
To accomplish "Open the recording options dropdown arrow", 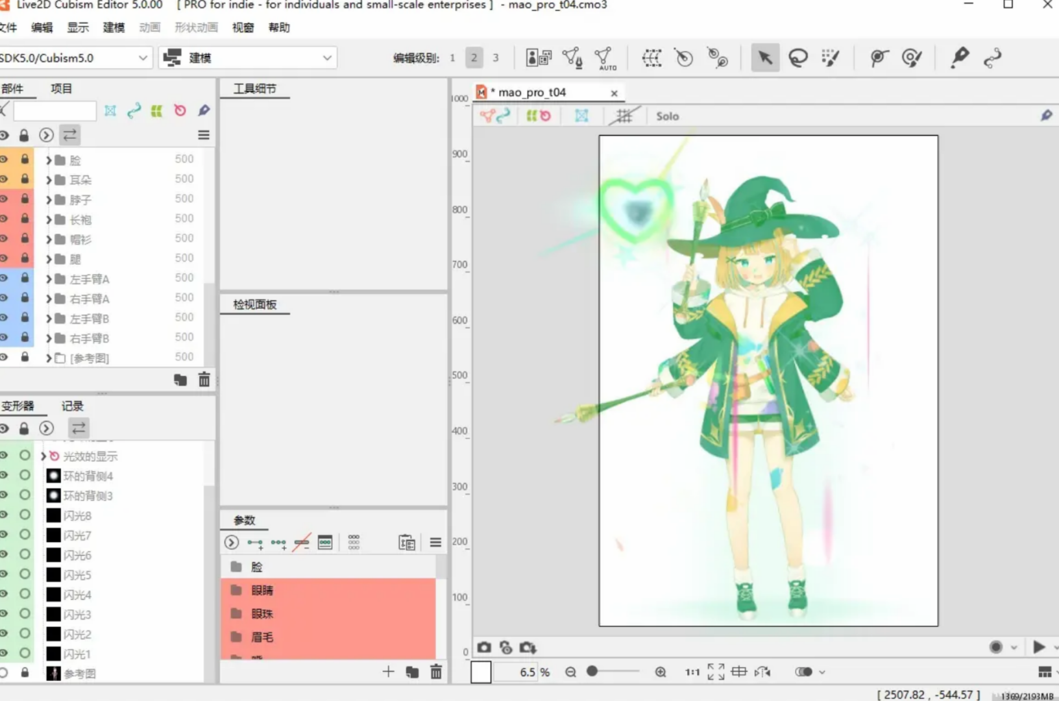I will tap(1014, 647).
